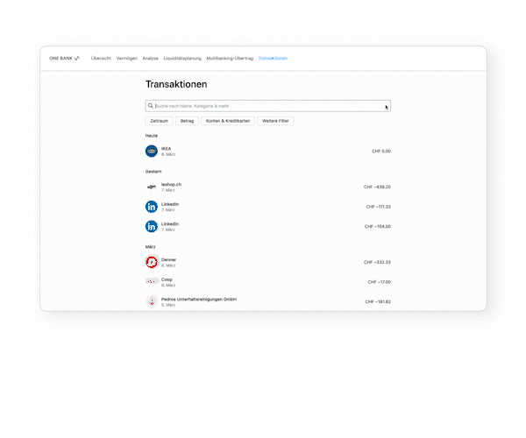Click the CHF 0.00 amount
Screen dimensions: 526x438
(381, 152)
